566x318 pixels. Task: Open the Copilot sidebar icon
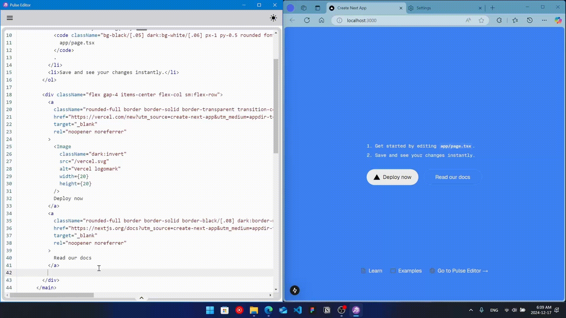tap(558, 20)
